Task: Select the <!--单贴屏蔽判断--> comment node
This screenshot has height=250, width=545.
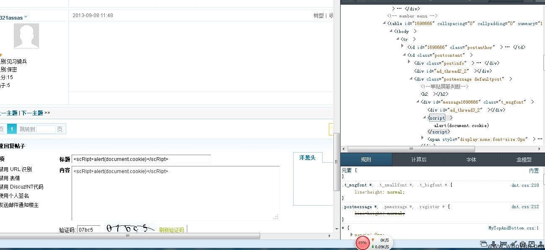Action: [444, 87]
